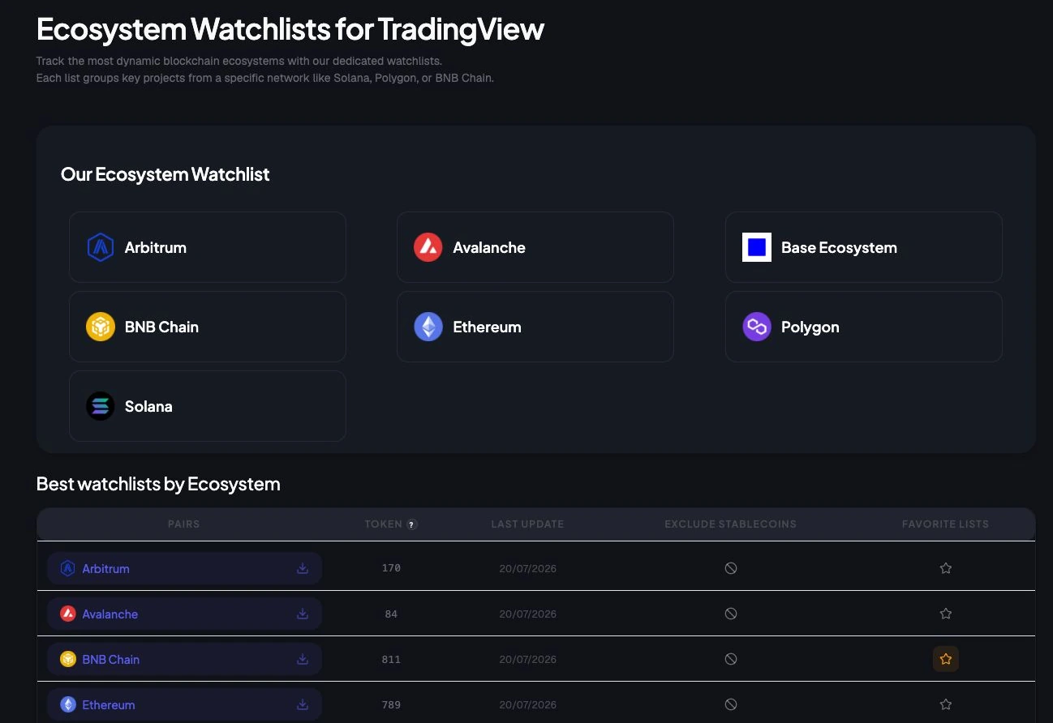This screenshot has height=723, width=1053.
Task: Click the FAVORITE LISTS column header
Action: 945,524
